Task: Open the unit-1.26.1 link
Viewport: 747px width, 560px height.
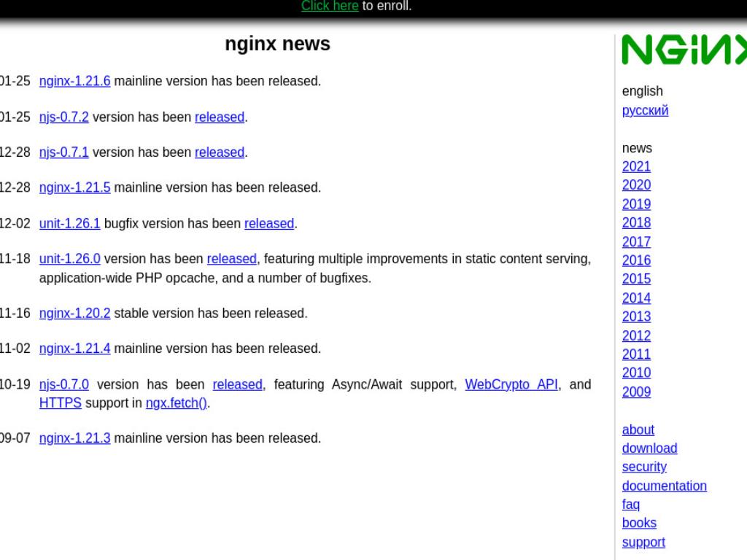Action: click(x=69, y=223)
